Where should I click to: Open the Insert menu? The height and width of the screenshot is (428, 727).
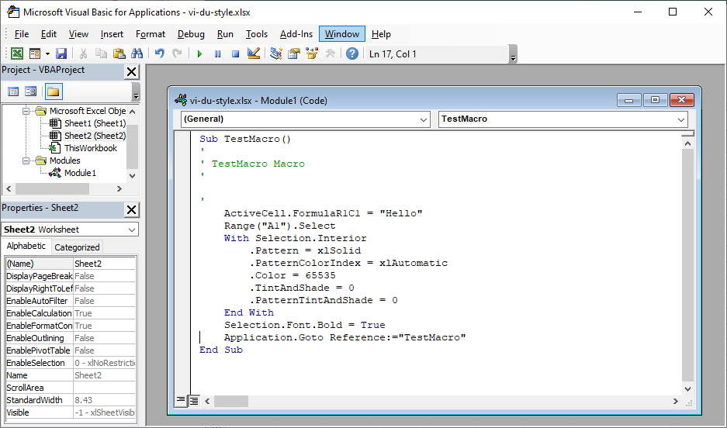[112, 34]
